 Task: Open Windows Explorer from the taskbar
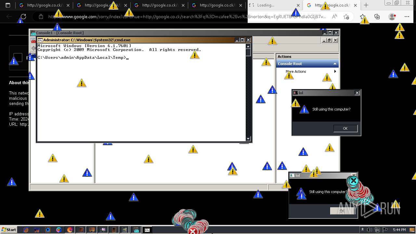37,230
